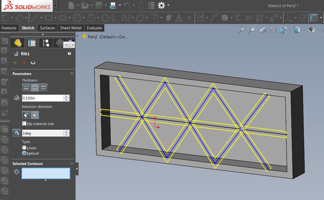
Task: Select the Ellipse sketch tool
Action: point(140,18)
